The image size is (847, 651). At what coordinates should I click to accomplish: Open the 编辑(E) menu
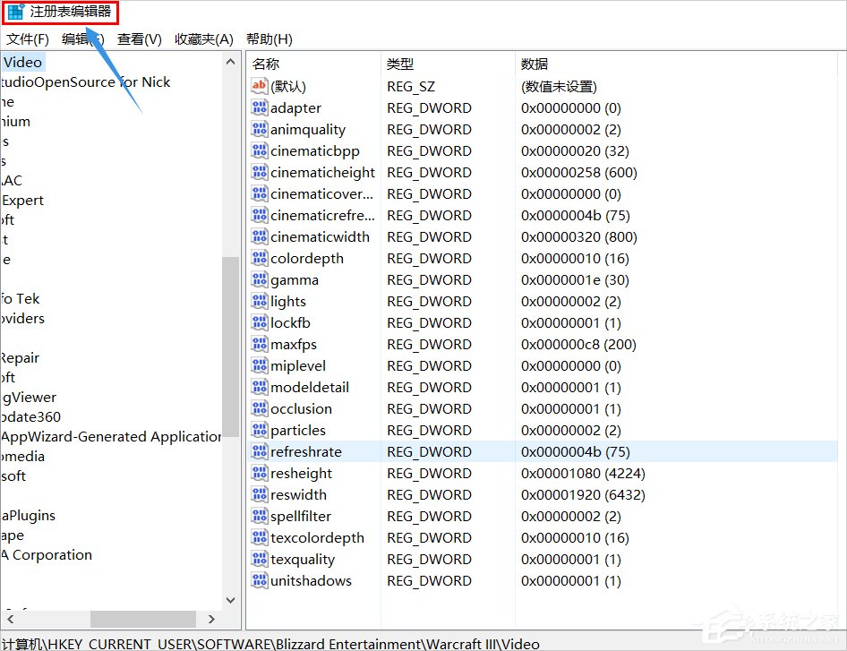pos(81,39)
